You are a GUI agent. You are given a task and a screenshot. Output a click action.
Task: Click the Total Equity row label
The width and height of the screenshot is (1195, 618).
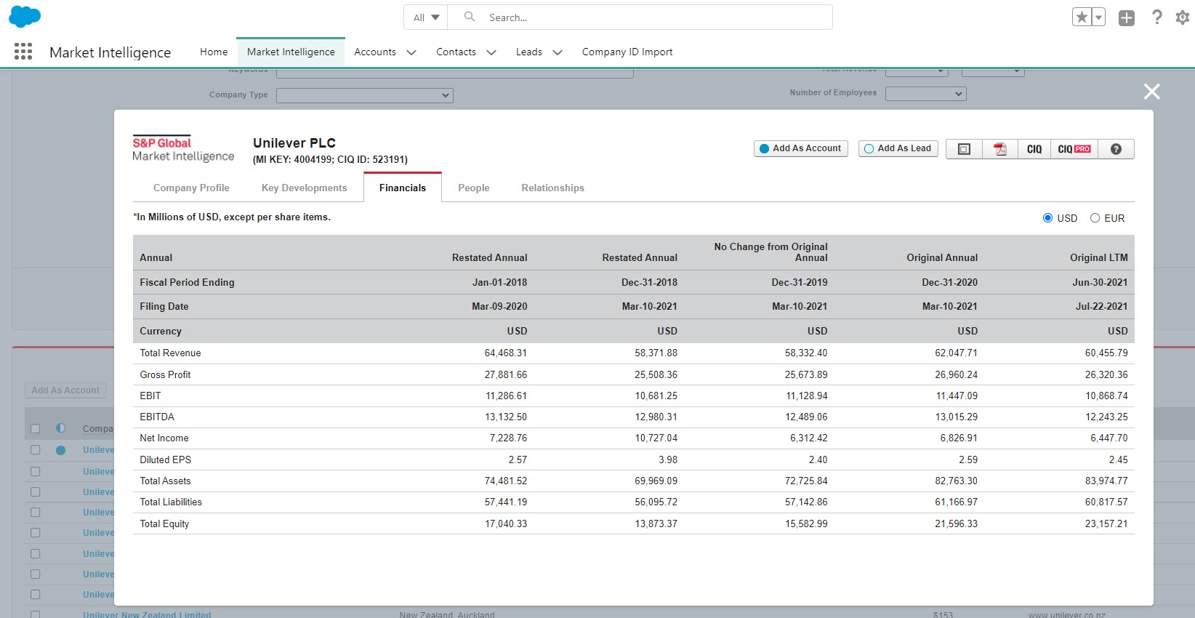pyautogui.click(x=164, y=523)
